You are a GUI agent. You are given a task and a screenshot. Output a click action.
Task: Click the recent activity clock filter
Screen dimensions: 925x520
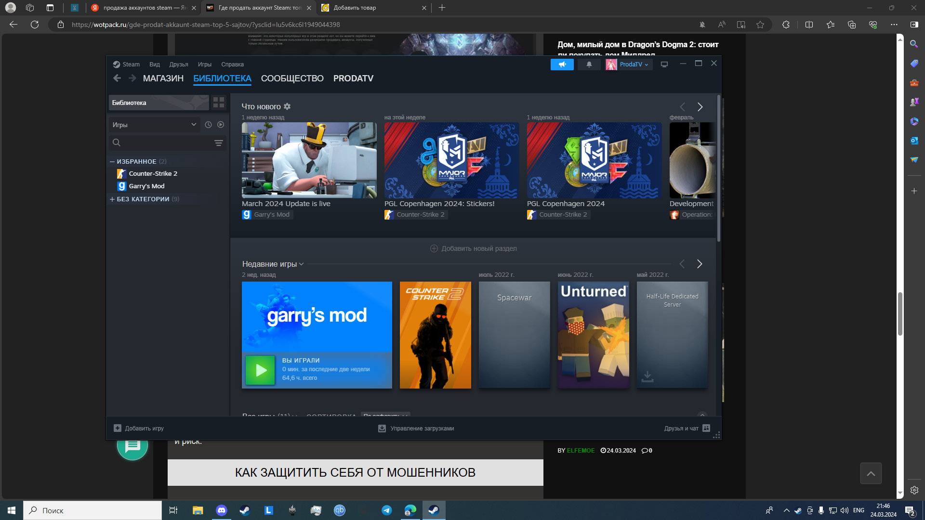point(208,125)
